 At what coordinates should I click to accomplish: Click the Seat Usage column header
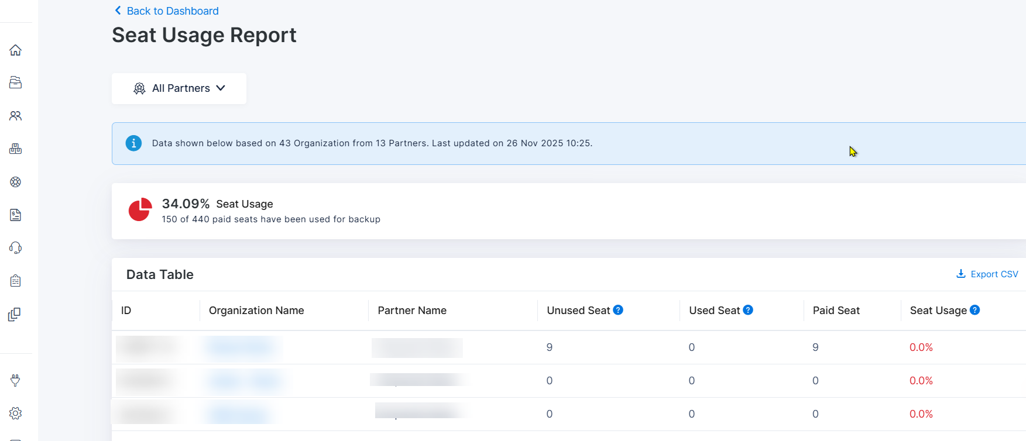coord(938,311)
